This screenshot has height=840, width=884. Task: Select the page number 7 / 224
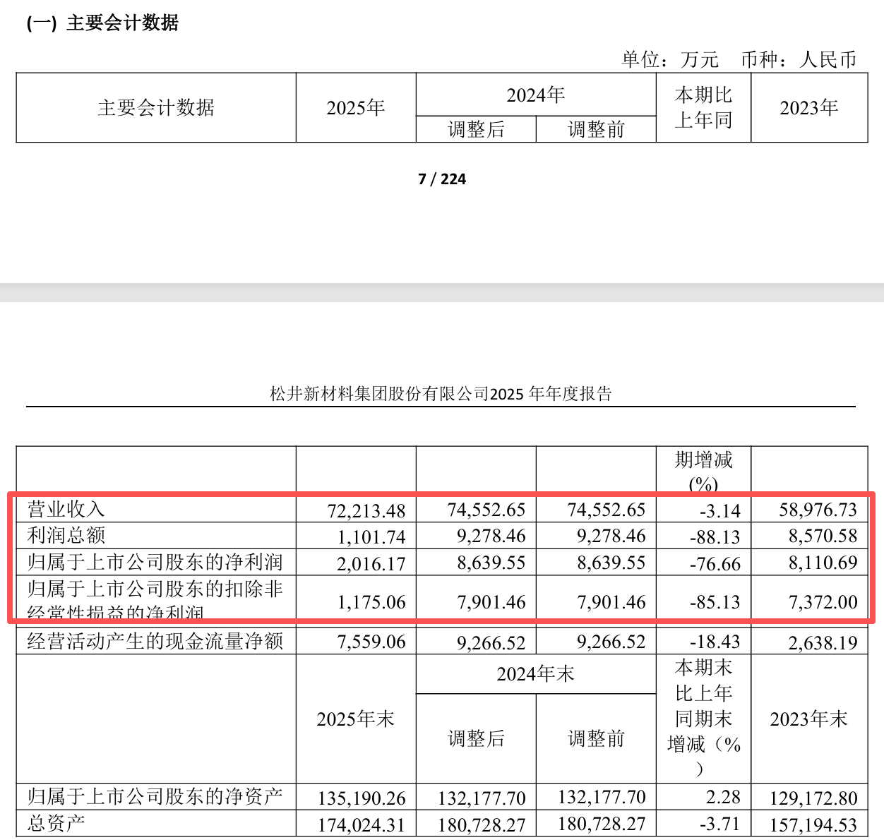coord(441,180)
